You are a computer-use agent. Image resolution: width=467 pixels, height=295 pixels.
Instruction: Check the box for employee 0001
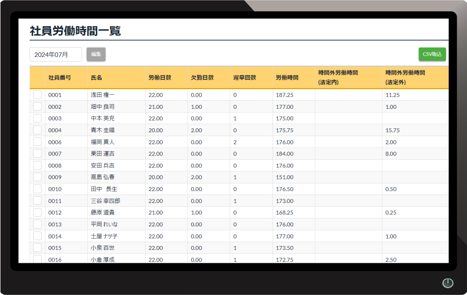click(x=37, y=95)
